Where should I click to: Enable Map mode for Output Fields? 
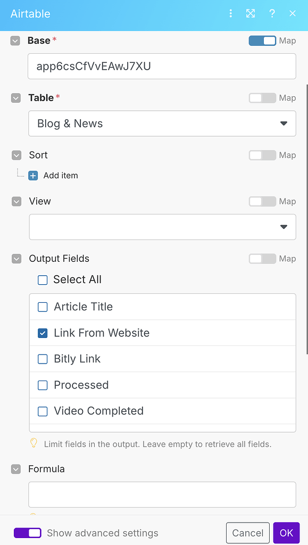(x=262, y=259)
